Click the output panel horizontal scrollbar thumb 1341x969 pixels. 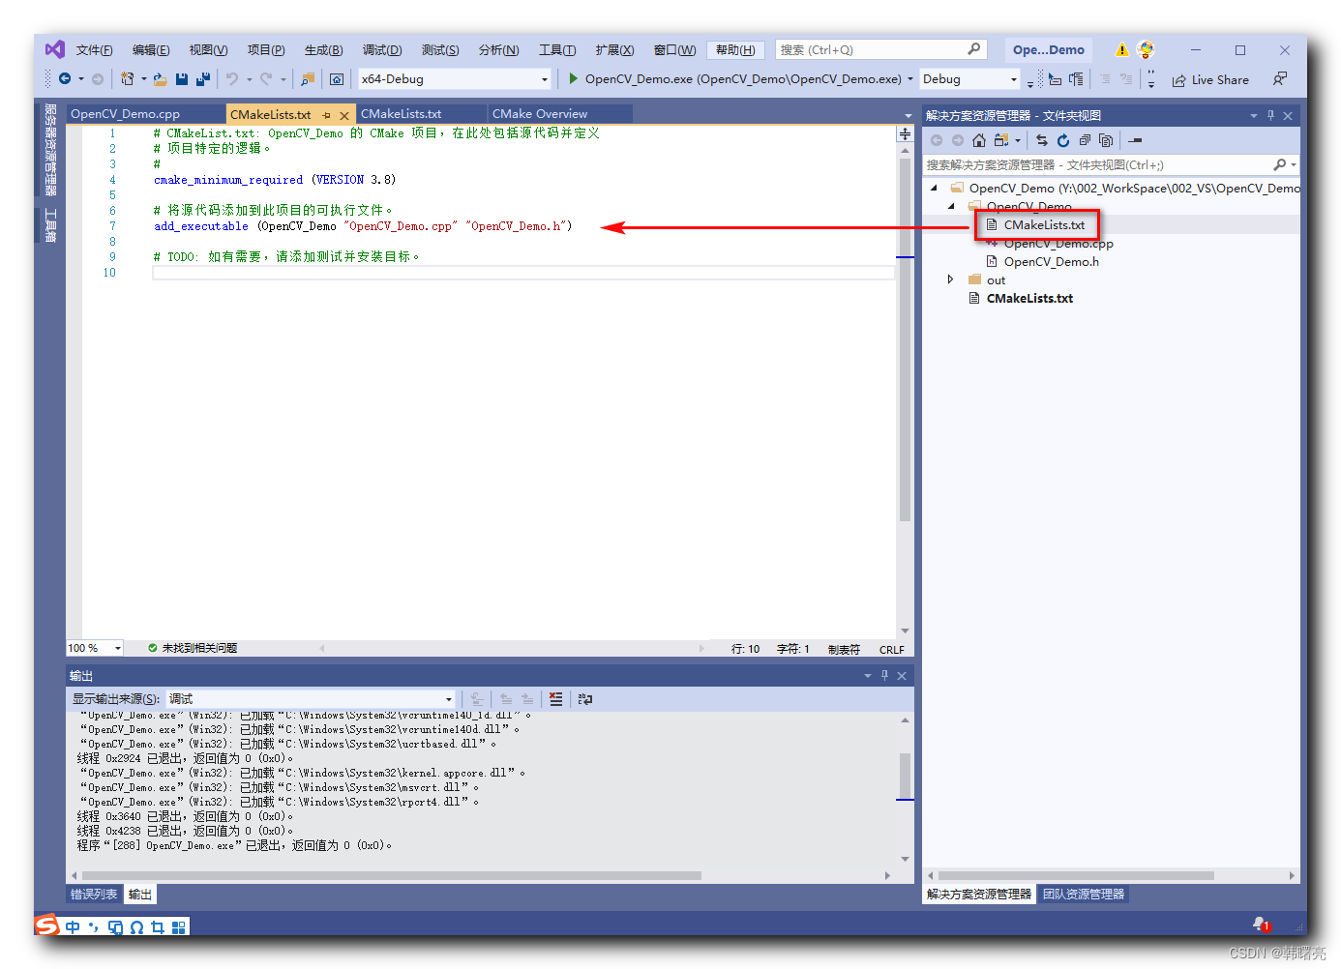click(392, 875)
